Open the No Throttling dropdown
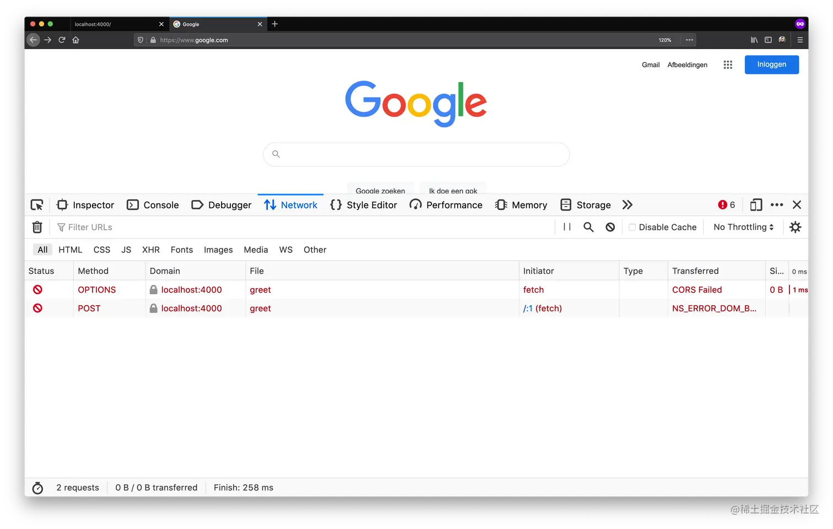 tap(743, 227)
